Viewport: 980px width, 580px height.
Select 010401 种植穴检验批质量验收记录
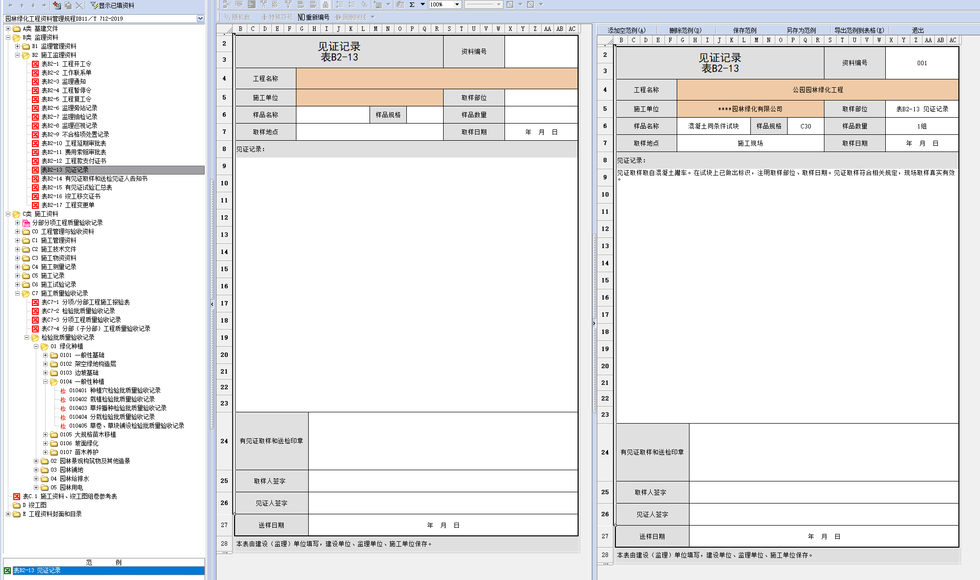[x=115, y=390]
